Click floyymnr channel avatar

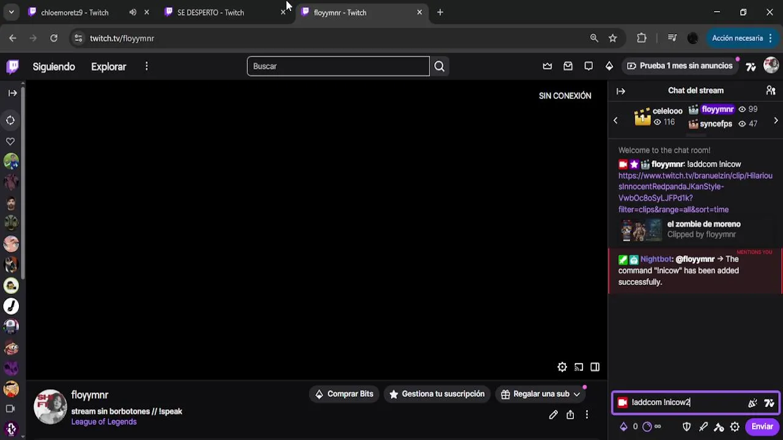(x=50, y=406)
